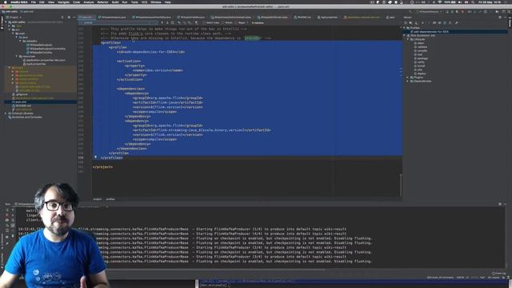The image size is (512, 288).
Task: Expand Dependencies node in Maven panel
Action: 408,81
